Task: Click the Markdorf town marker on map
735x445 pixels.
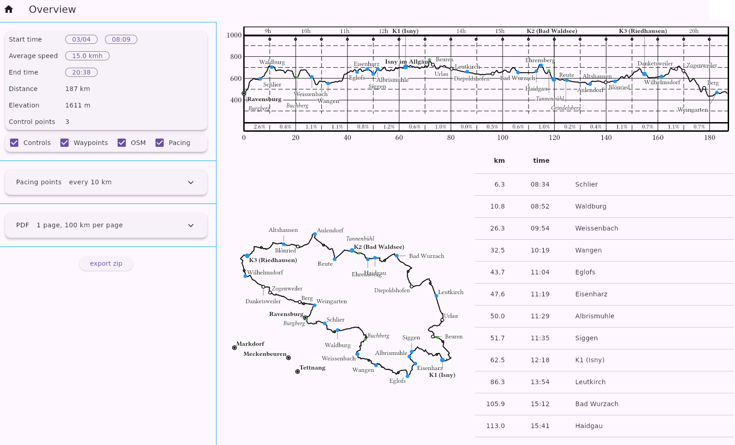Action: click(x=234, y=348)
